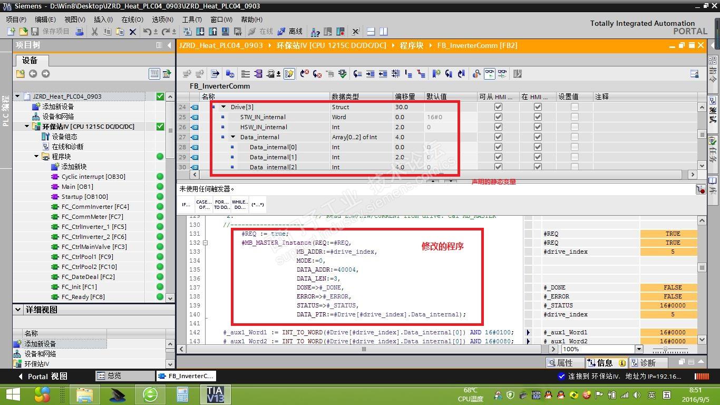
Task: Click the cut scissors icon
Action: tap(95, 32)
